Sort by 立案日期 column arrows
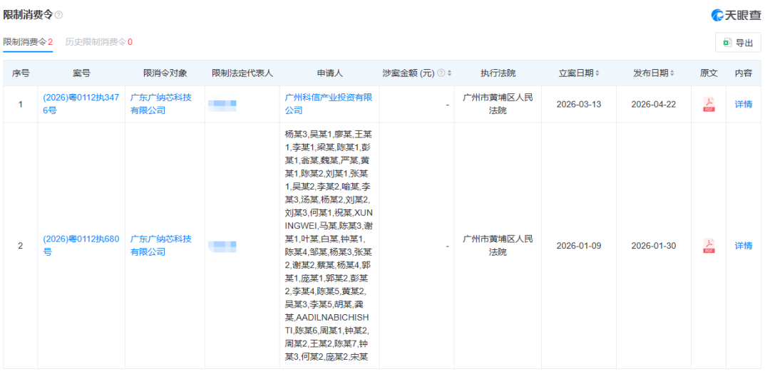 coord(597,73)
